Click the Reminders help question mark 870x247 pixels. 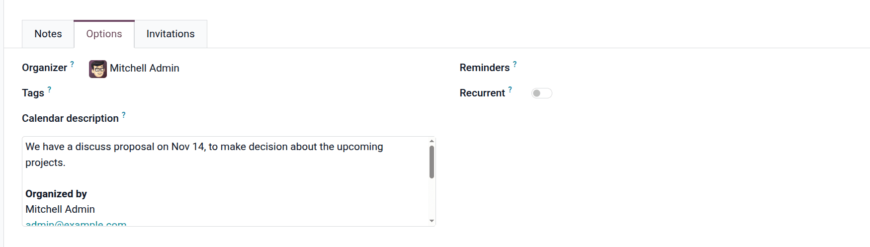[x=515, y=64]
